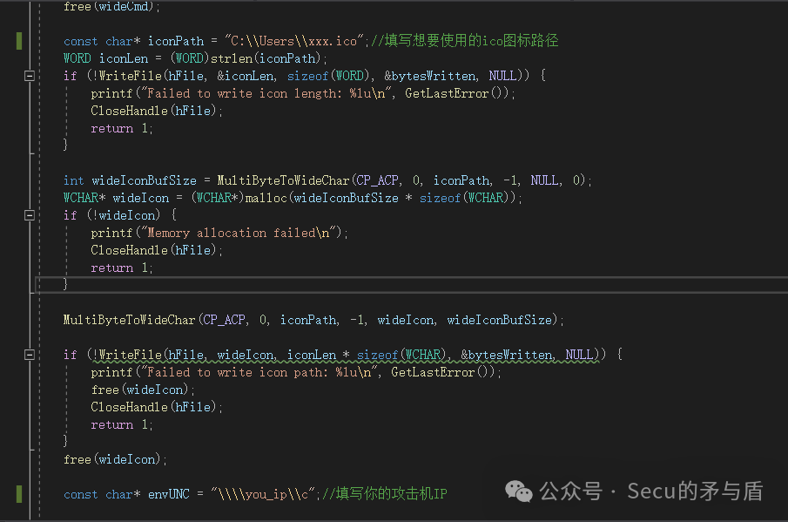Click "Failed to write icon length" printf line

[303, 93]
